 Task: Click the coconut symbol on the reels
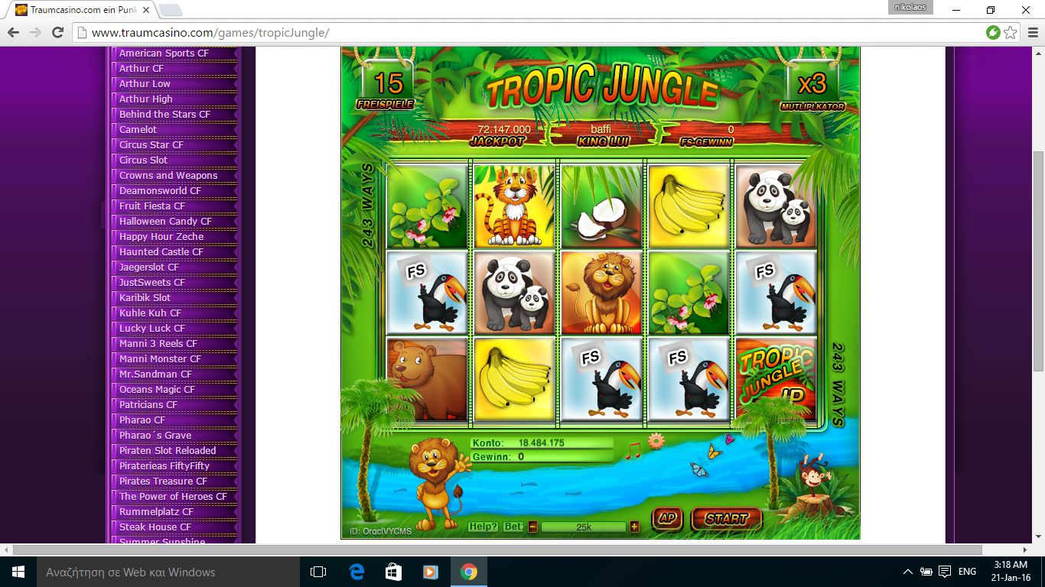point(601,206)
